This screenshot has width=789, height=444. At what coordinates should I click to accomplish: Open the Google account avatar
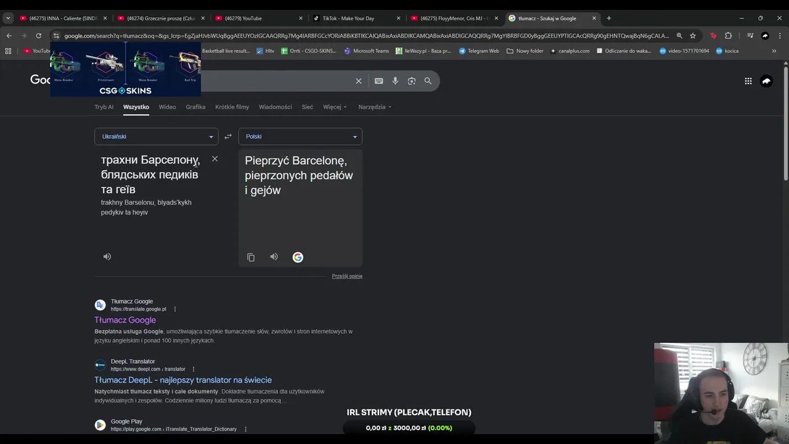(x=766, y=81)
